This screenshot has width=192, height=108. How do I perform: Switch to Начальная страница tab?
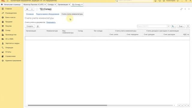click(11, 4)
